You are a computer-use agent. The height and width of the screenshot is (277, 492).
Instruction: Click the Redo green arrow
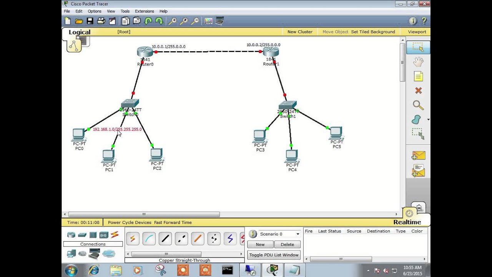pyautogui.click(x=159, y=21)
